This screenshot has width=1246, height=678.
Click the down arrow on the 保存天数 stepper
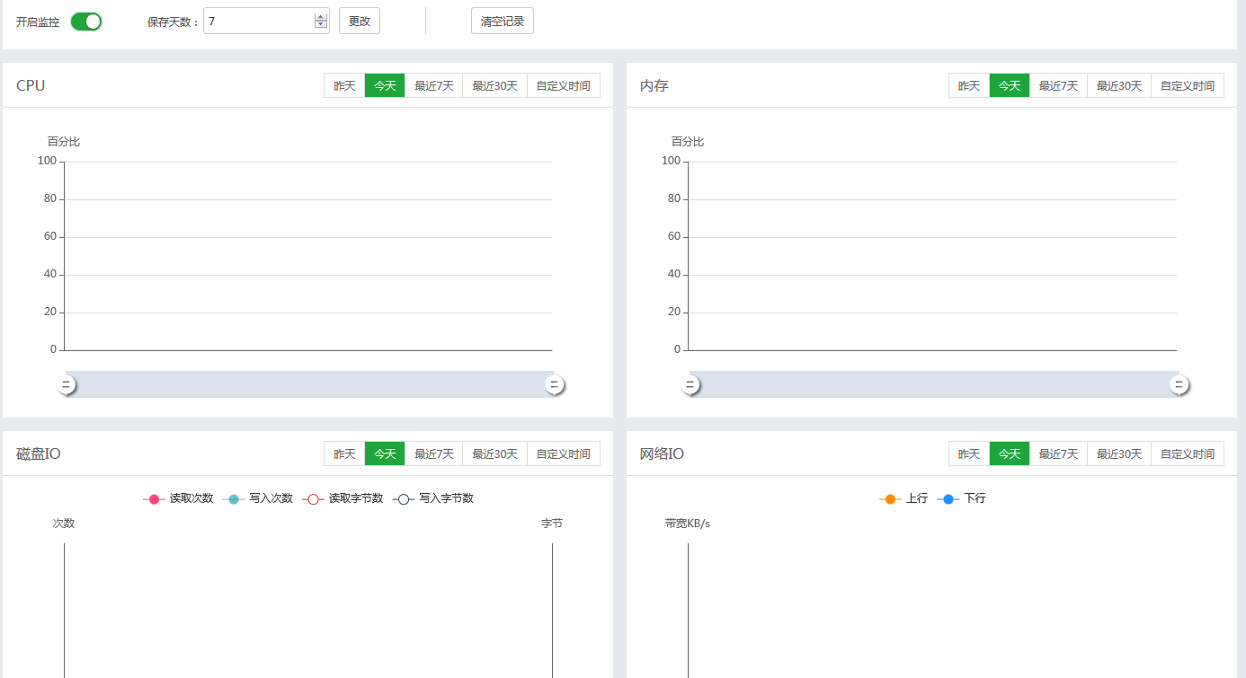click(x=320, y=25)
